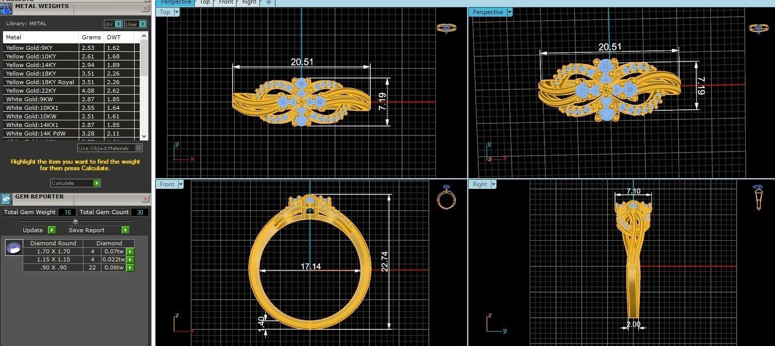Image resolution: width=775 pixels, height=346 pixels.
Task: Click metal list scroll-up arrow
Action: [144, 36]
